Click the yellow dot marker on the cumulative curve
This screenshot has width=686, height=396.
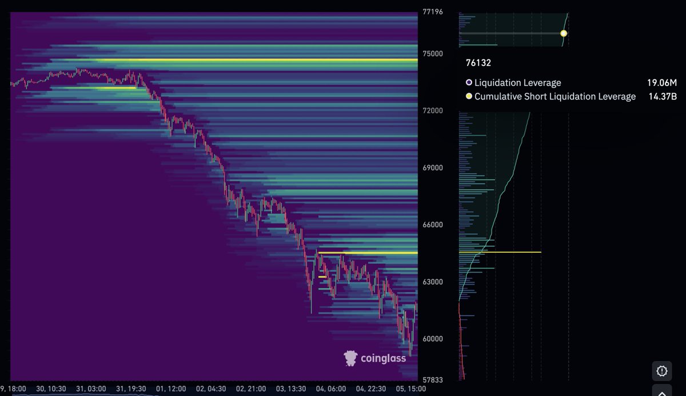click(x=564, y=33)
